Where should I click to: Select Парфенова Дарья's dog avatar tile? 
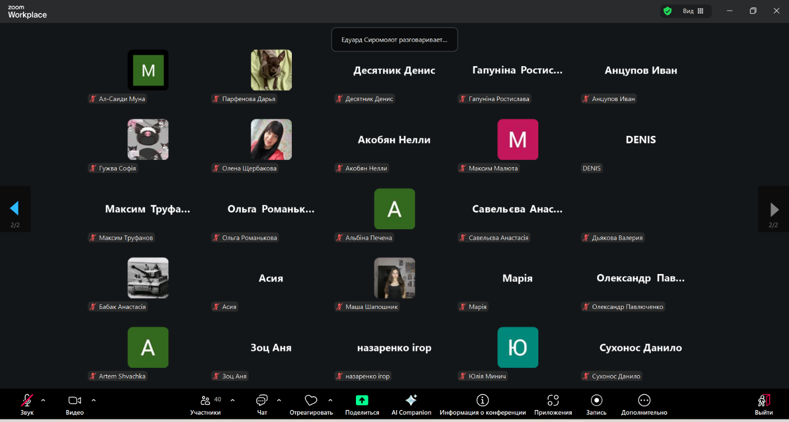coord(271,70)
